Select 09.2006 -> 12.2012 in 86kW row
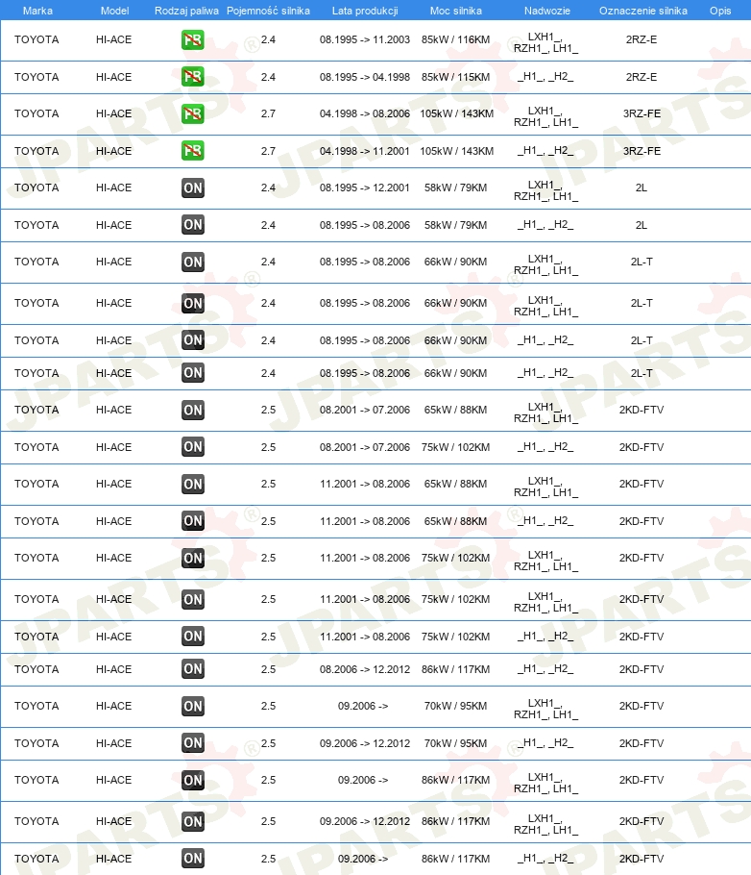The width and height of the screenshot is (751, 875). (x=365, y=821)
